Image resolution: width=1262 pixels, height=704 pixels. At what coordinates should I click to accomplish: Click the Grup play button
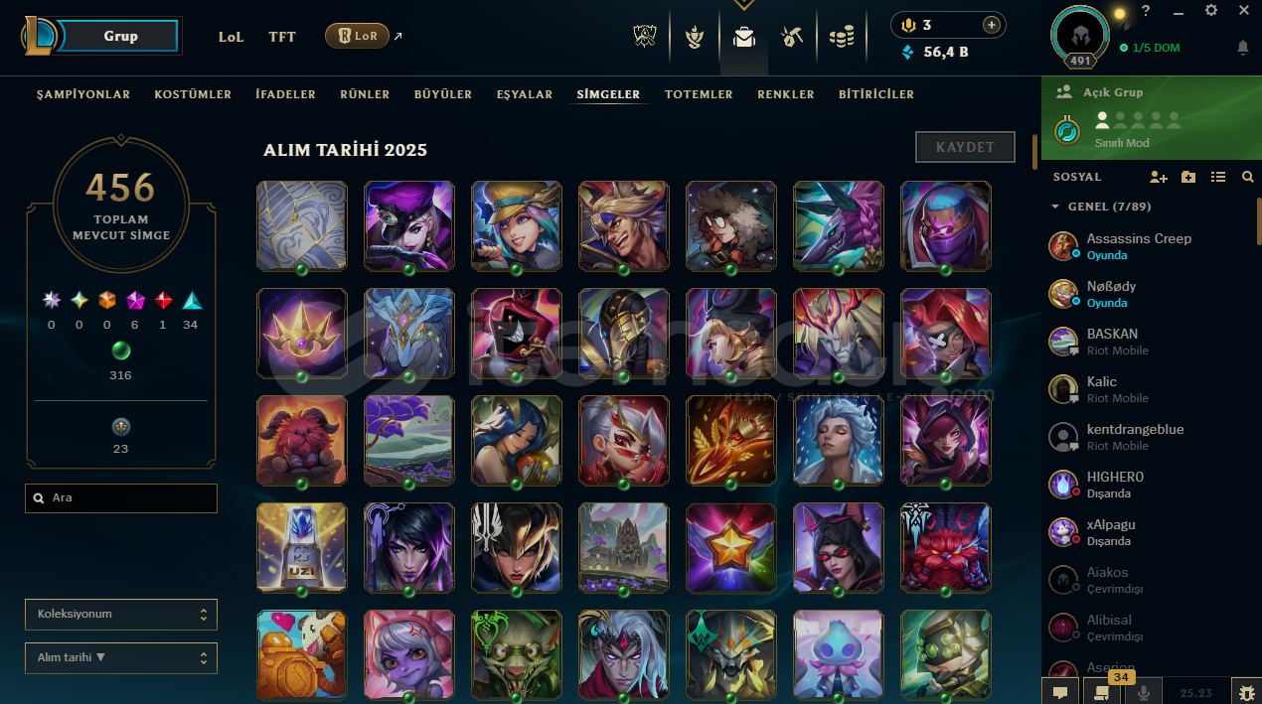pyautogui.click(x=120, y=36)
